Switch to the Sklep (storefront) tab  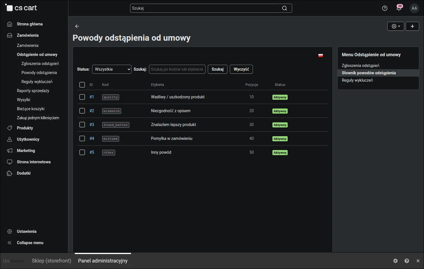pyautogui.click(x=51, y=261)
